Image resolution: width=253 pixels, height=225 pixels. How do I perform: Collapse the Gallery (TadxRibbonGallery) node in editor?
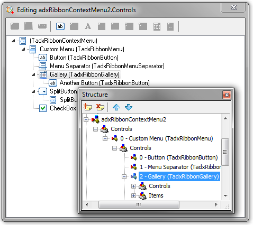coord(33,74)
